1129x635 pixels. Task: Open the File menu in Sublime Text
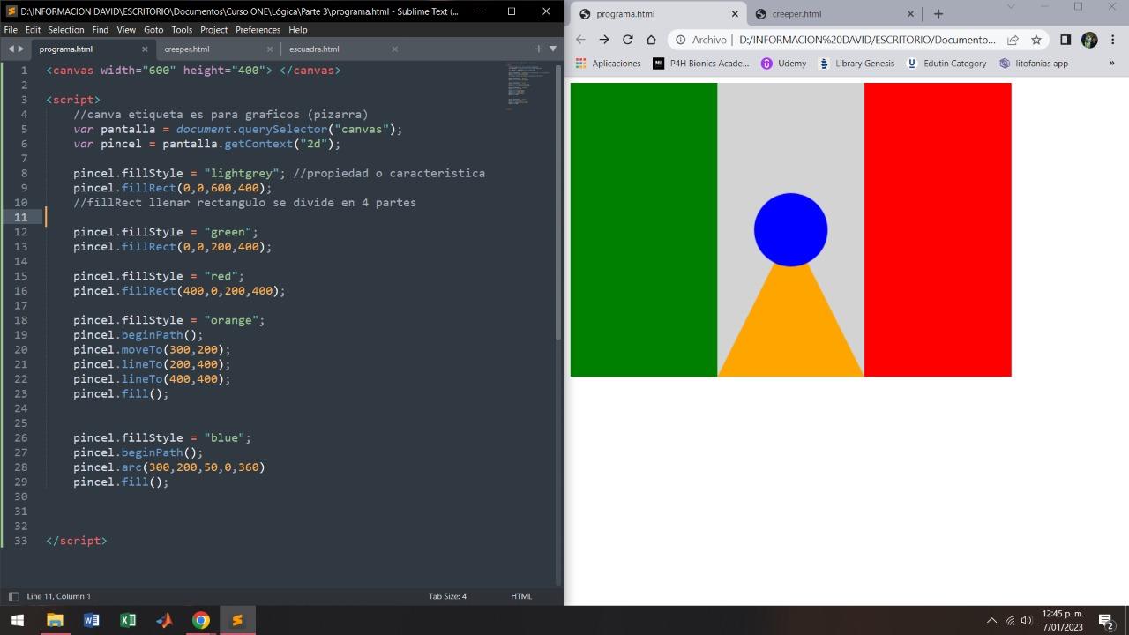11,29
